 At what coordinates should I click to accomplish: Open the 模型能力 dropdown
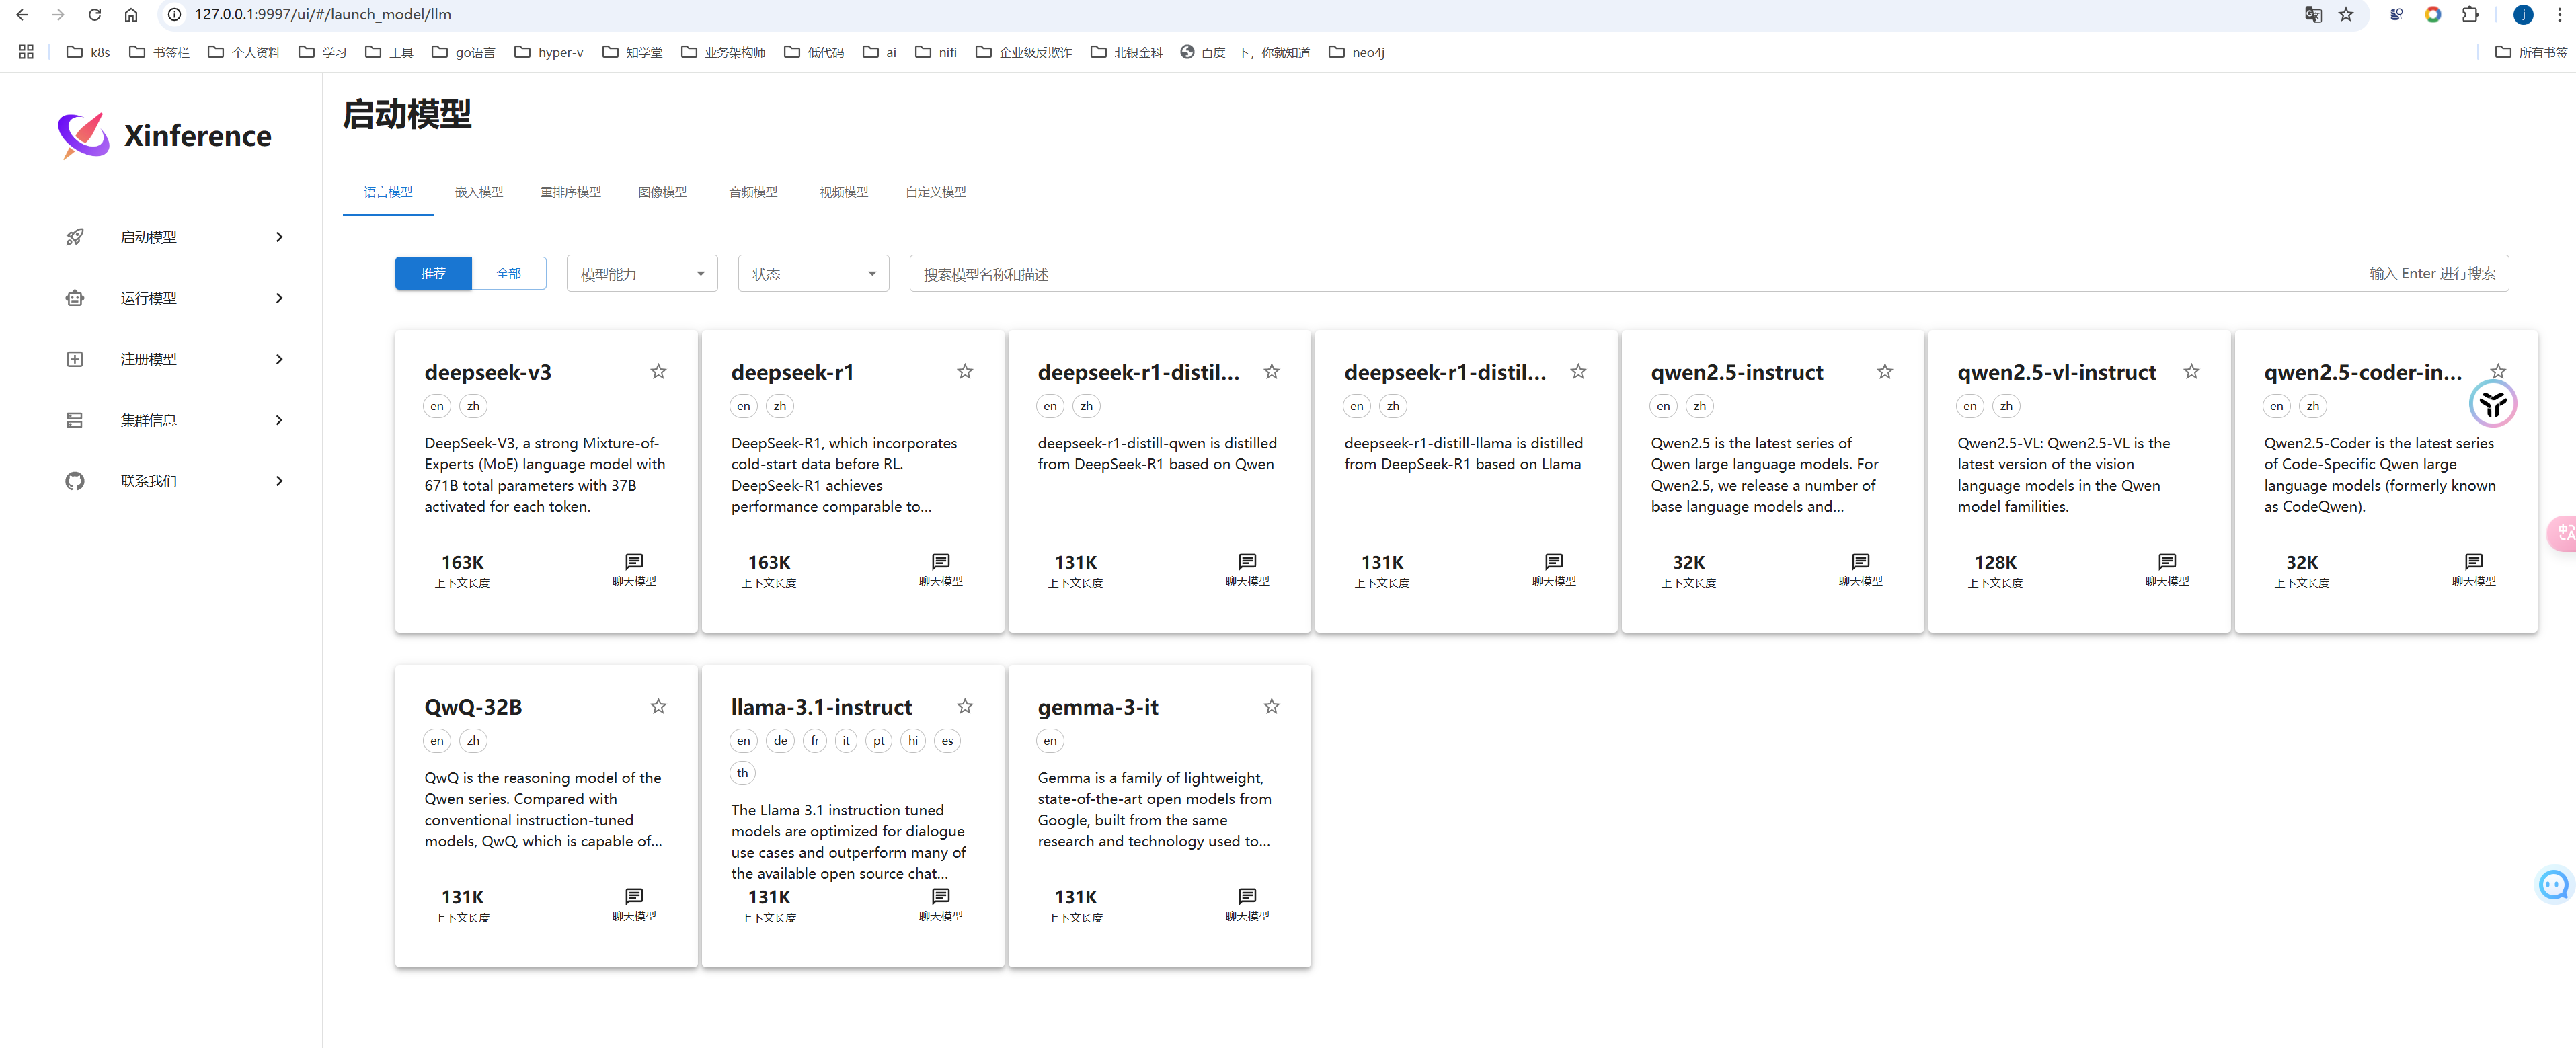[642, 274]
